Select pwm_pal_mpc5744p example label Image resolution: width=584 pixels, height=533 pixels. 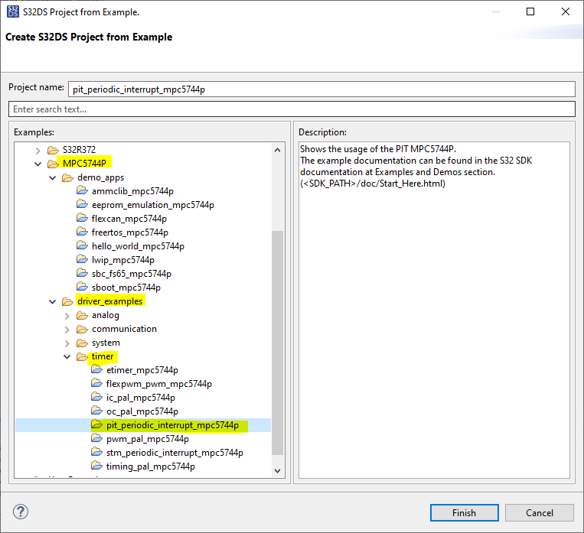coord(148,439)
